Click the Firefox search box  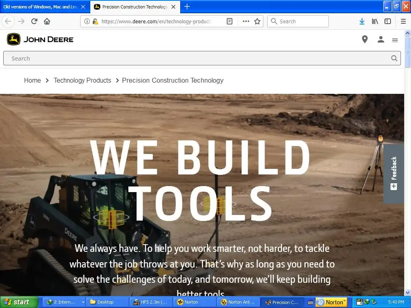point(298,21)
